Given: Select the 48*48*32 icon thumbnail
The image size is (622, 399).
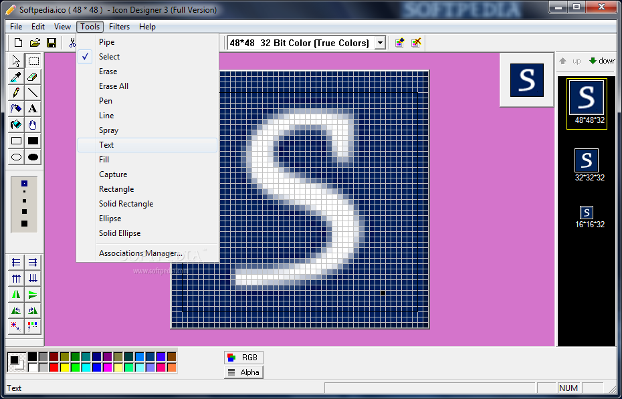Looking at the screenshot, I should (587, 103).
